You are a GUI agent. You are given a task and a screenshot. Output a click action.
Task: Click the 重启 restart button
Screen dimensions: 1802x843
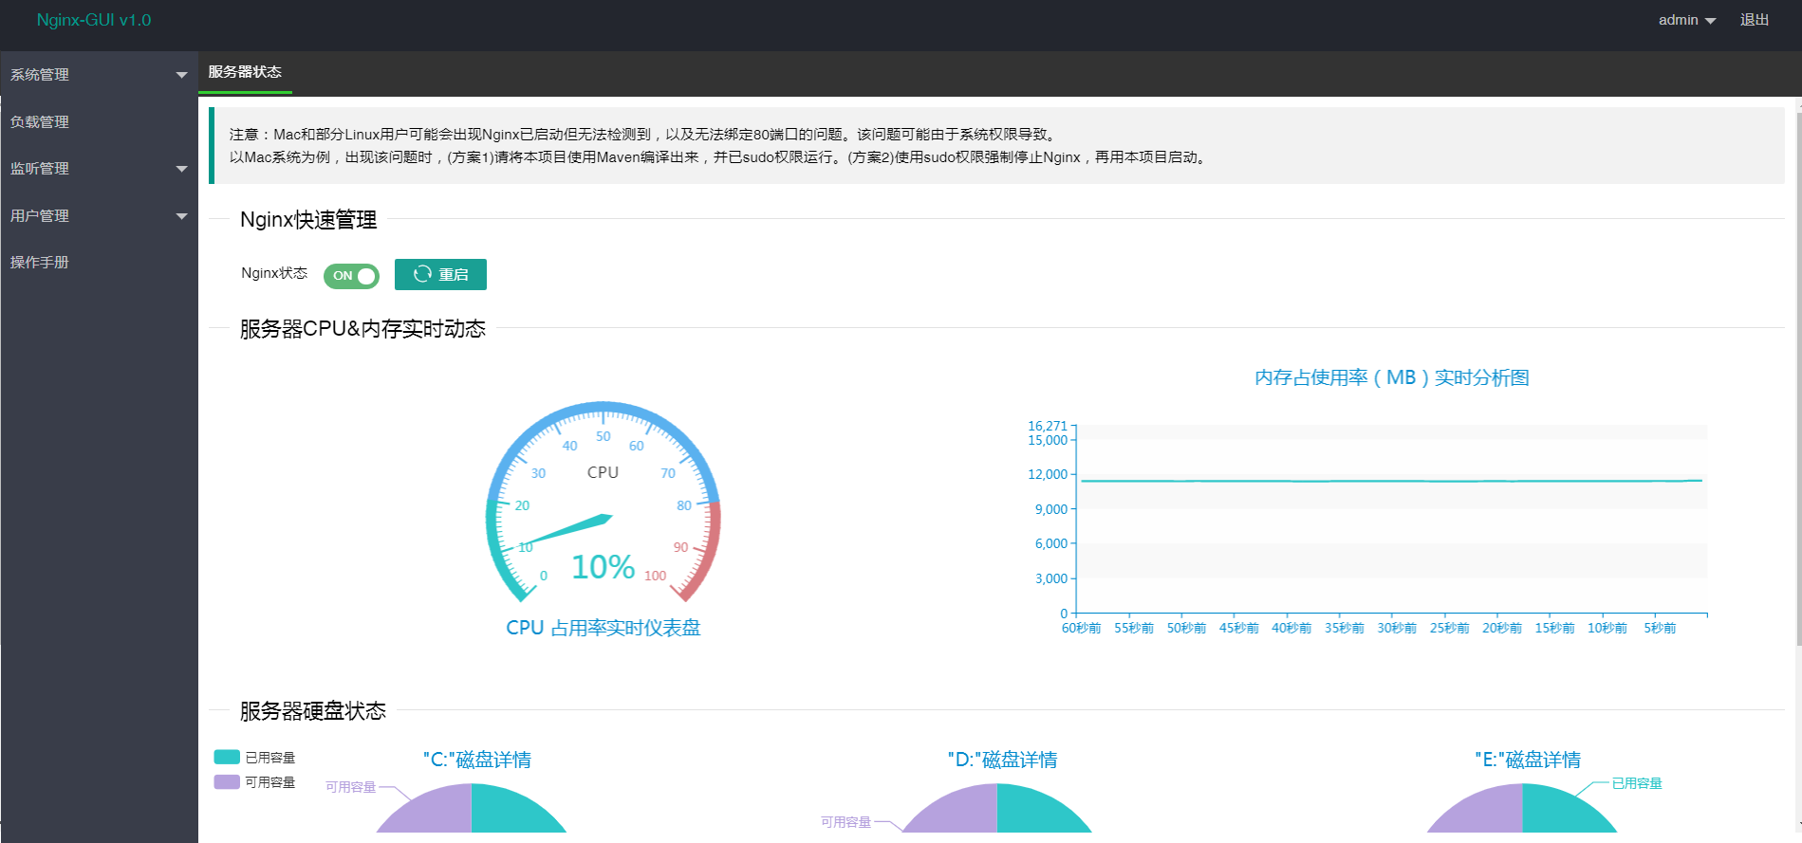(440, 274)
